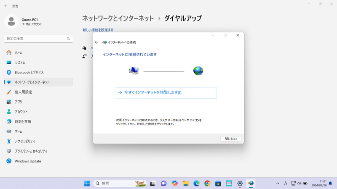Click the help icon behind the dialog
Screen dimensions: 337x189
coord(85,48)
